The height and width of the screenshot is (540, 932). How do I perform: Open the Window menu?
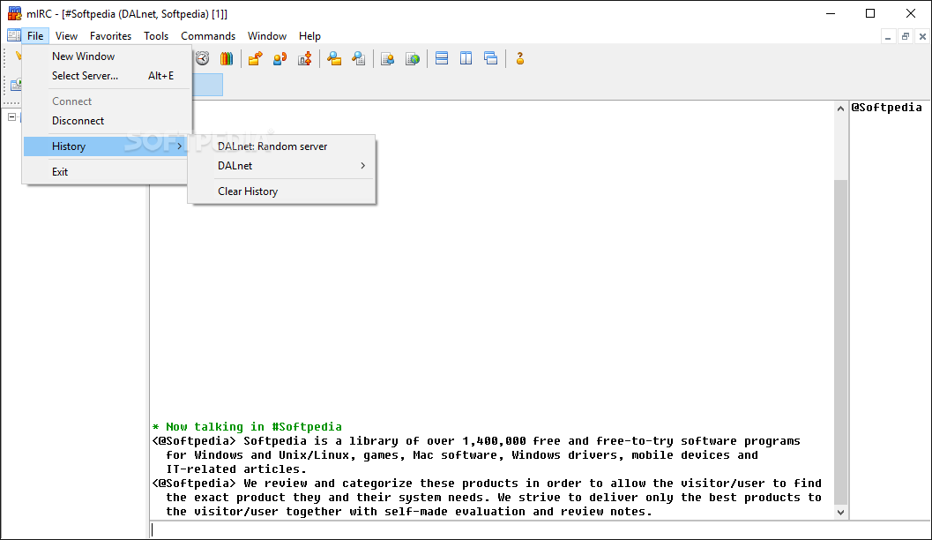267,35
